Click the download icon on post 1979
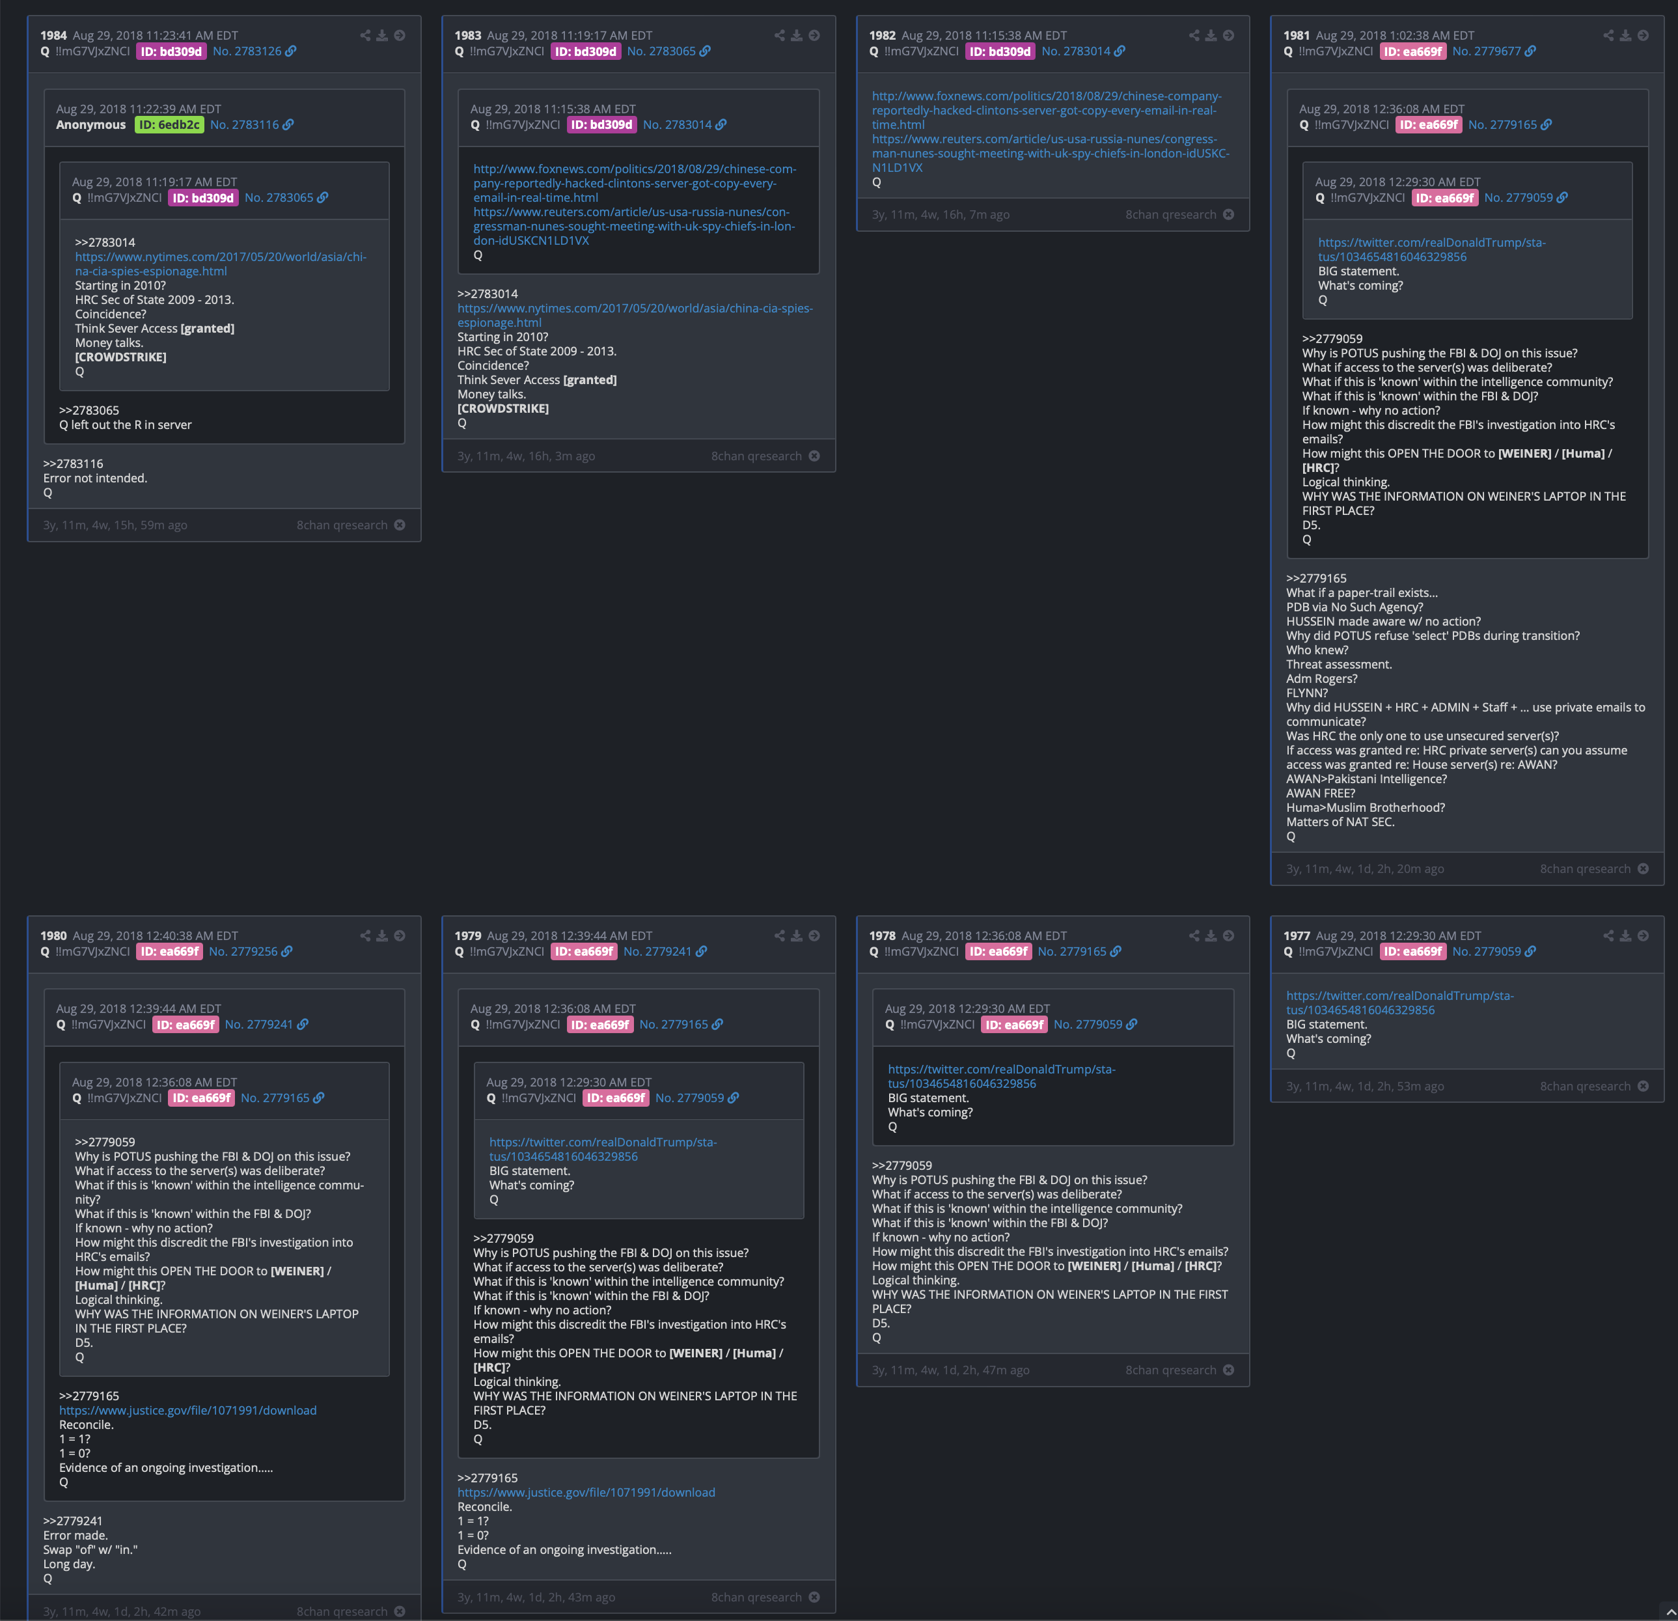Screen dimensions: 1678x1621 [797, 936]
